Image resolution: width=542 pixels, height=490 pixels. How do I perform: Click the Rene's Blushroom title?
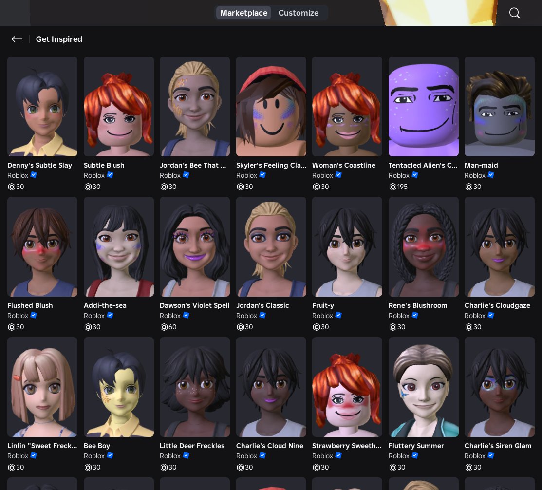click(418, 305)
